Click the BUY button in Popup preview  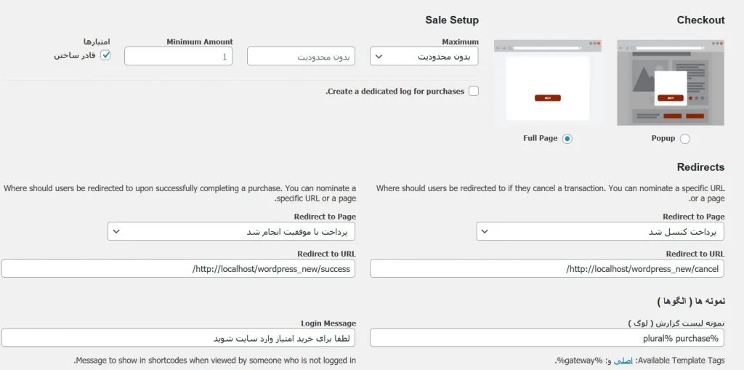pyautogui.click(x=671, y=98)
